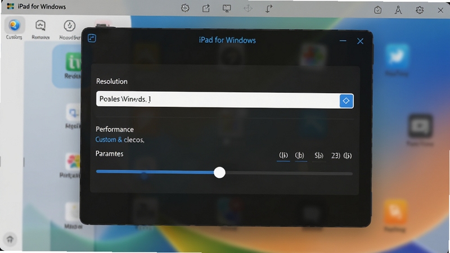Select the first toolbar icon with globe
This screenshot has height=253, width=450.
coord(14,25)
